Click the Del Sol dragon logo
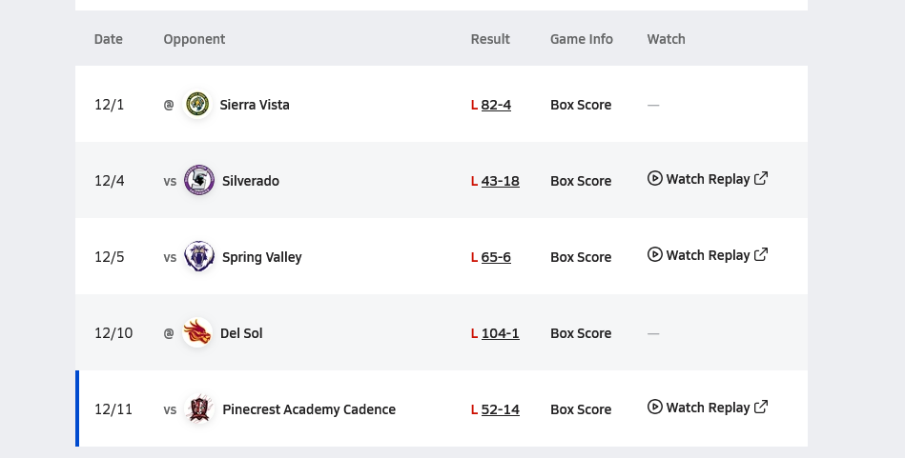This screenshot has height=458, width=905. [x=197, y=332]
